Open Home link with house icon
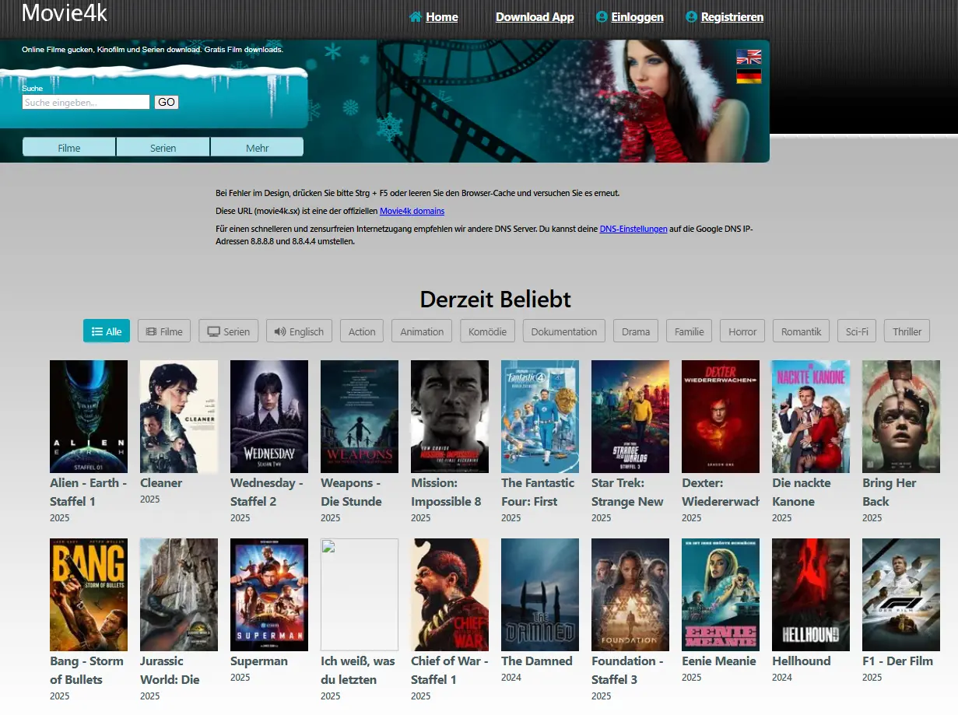 [433, 17]
